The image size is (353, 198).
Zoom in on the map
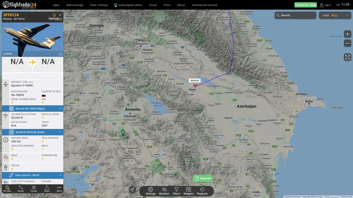coord(347,34)
